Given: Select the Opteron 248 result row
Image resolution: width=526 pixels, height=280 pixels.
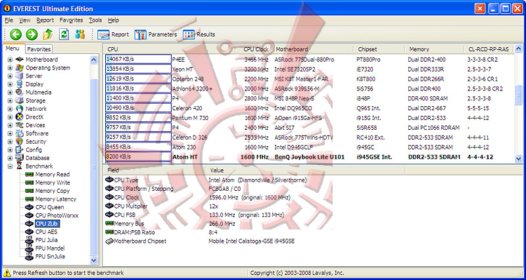Looking at the screenshot, I should [309, 79].
